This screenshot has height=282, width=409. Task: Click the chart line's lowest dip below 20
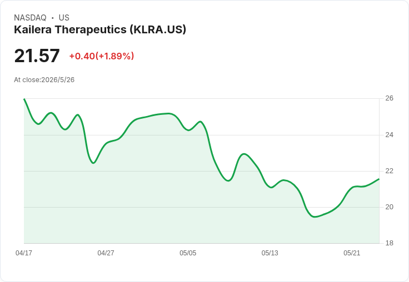(315, 216)
